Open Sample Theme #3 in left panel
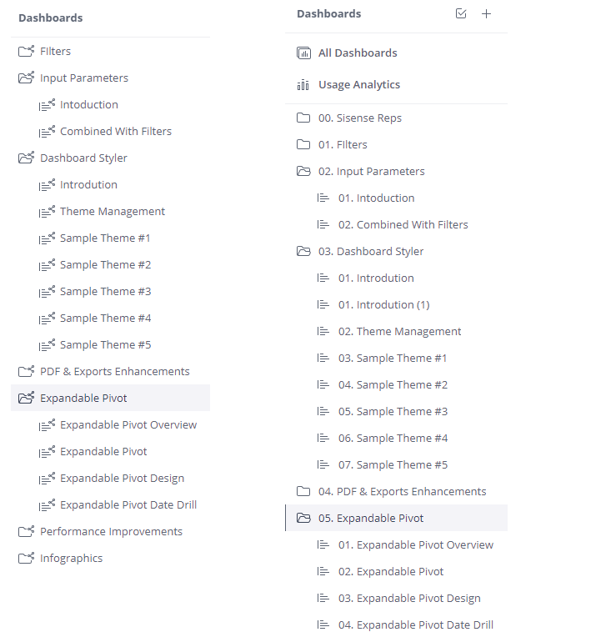This screenshot has width=606, height=637. (105, 291)
